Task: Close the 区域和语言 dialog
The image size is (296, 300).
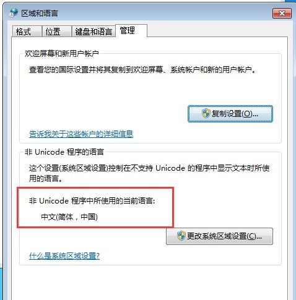Action: [282, 14]
